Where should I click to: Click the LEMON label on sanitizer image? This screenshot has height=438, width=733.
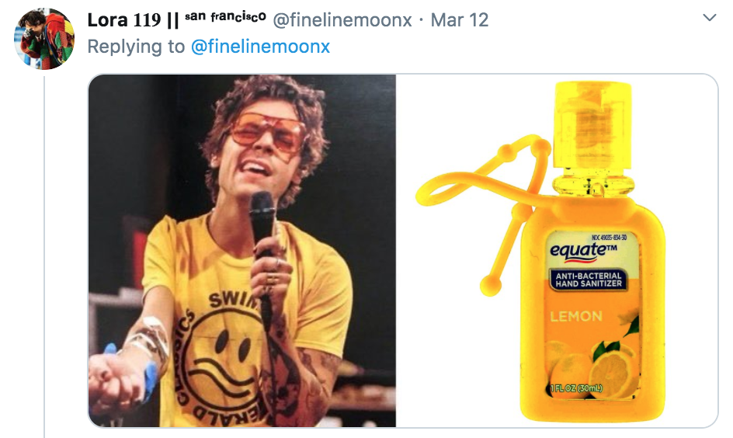pos(576,317)
